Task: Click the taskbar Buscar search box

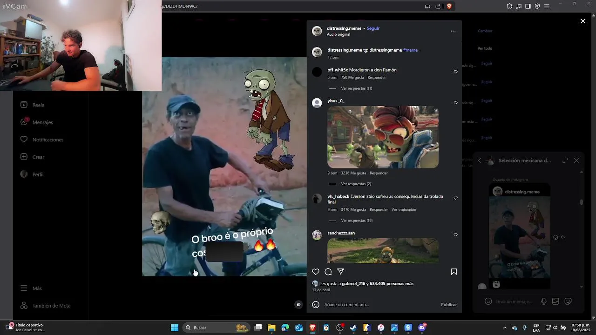Action: coord(217,328)
